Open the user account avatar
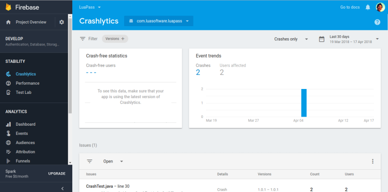Viewport: 388px width, 192px height. (380, 7)
